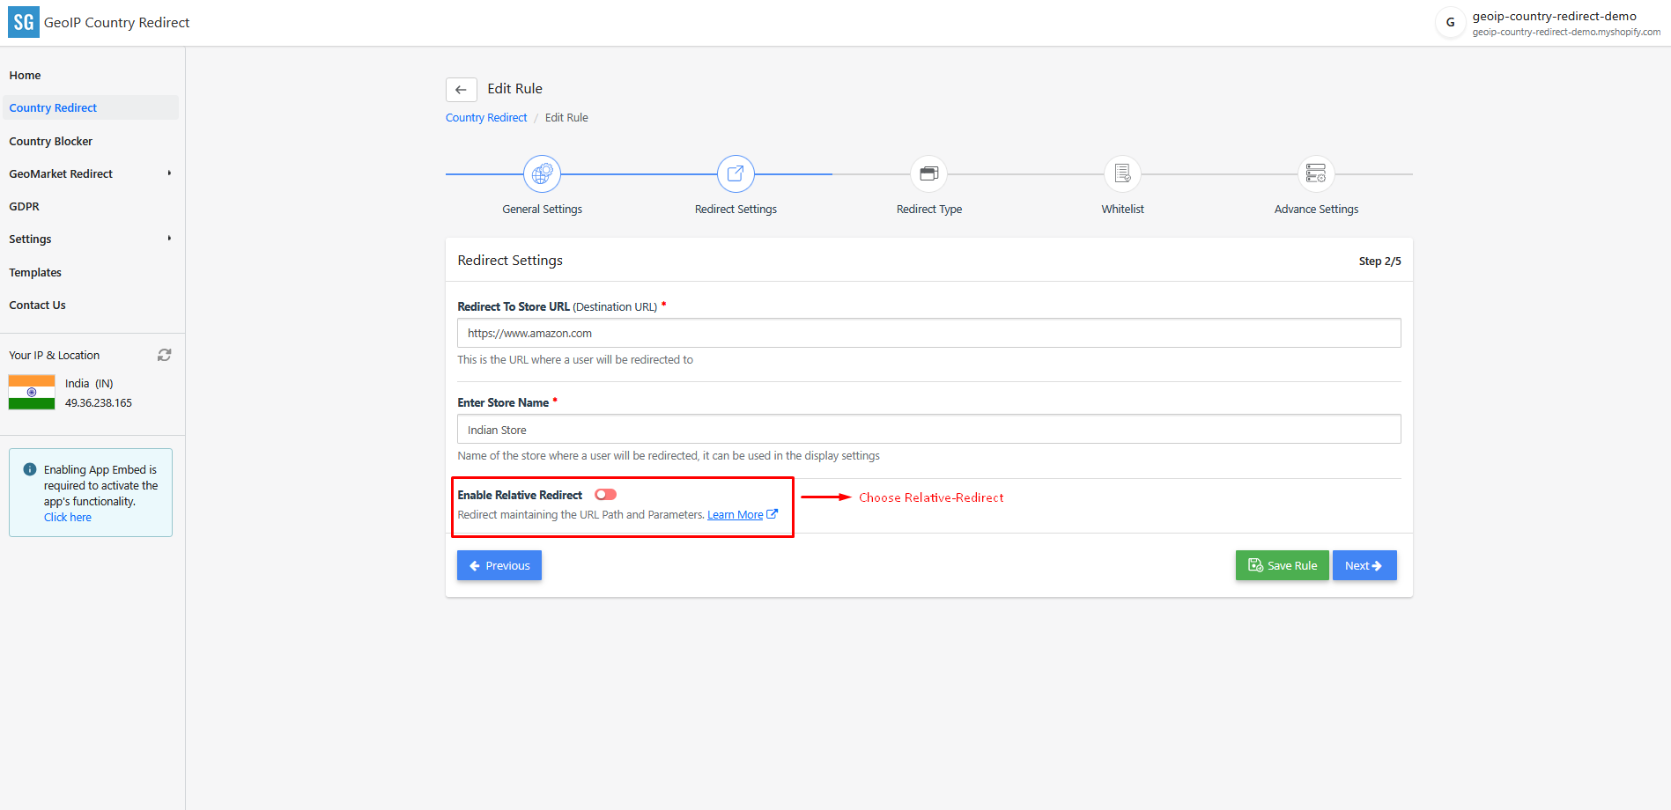Open the Learn More link
The width and height of the screenshot is (1671, 810).
pos(736,515)
